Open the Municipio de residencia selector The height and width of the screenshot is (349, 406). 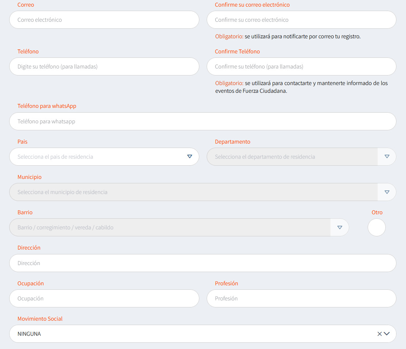pyautogui.click(x=192, y=192)
